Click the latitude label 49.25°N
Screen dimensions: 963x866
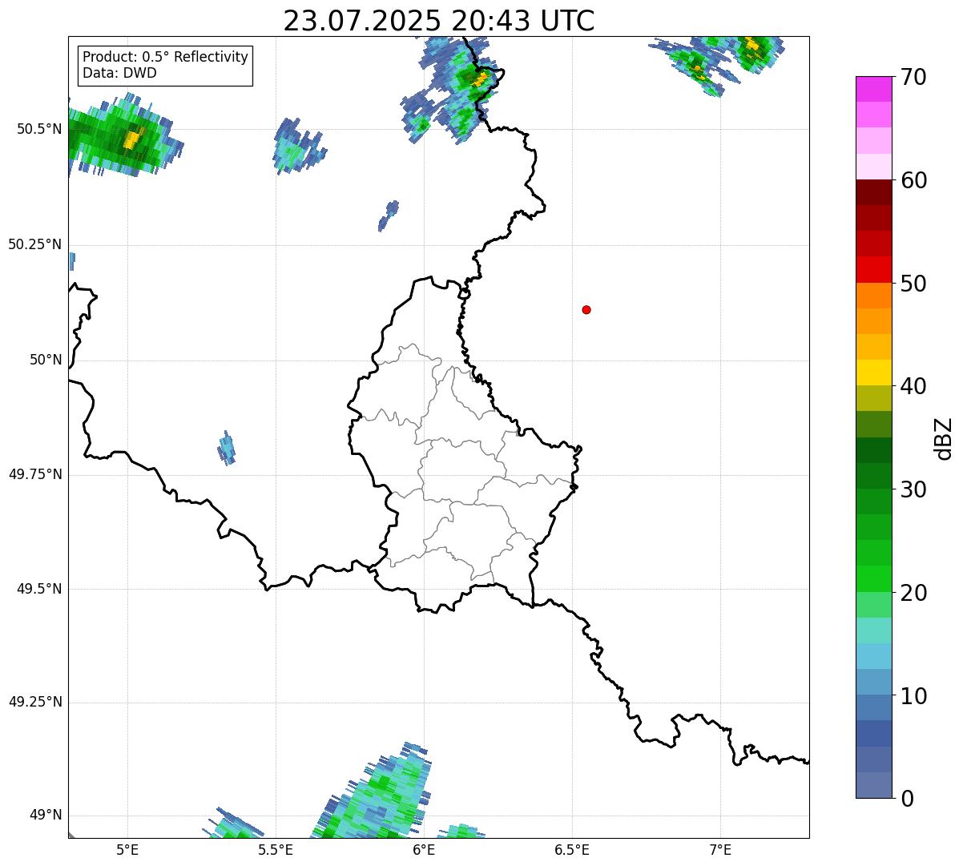35,702
